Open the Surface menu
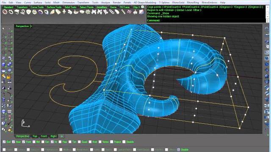Viewport: 271px width, 152px height. click(38, 3)
